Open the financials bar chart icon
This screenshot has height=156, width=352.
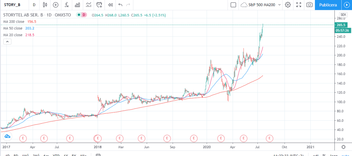pyautogui.click(x=78, y=5)
